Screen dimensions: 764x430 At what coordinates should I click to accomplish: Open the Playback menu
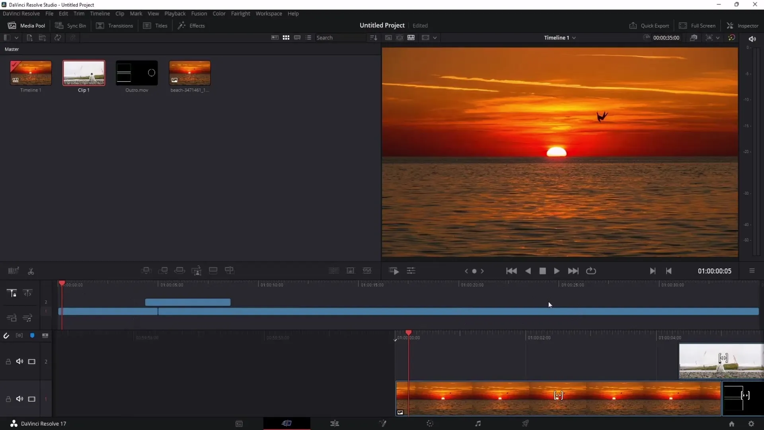[x=175, y=14]
